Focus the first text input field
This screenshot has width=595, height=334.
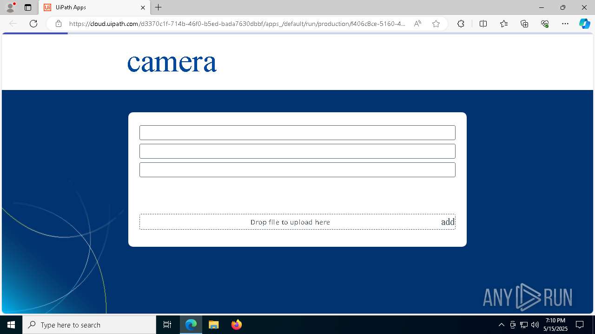point(297,133)
